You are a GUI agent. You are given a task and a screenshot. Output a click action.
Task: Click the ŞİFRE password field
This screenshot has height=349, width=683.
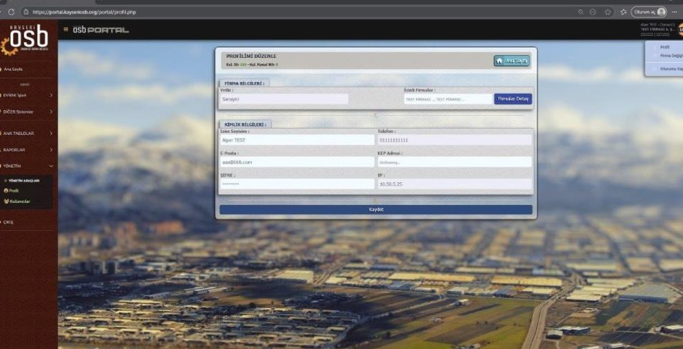coord(296,184)
